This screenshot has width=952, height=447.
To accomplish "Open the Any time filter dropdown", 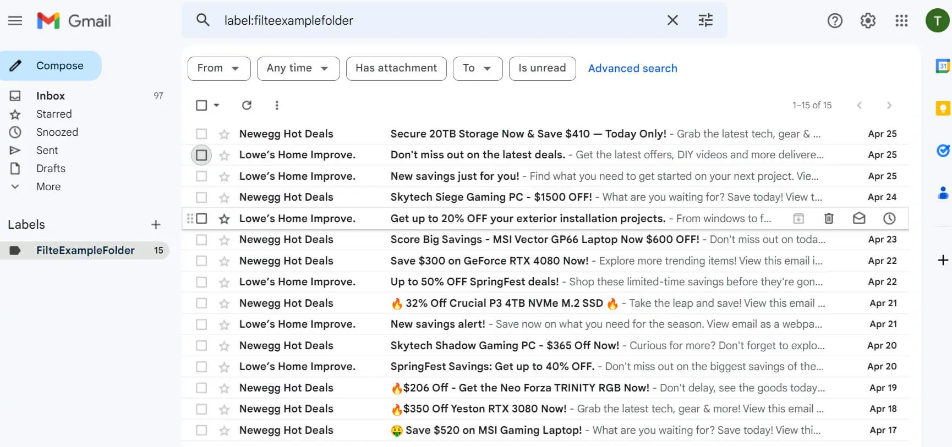I will (298, 68).
